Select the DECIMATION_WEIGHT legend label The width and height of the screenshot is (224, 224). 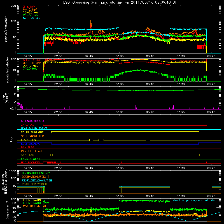pos(36,177)
